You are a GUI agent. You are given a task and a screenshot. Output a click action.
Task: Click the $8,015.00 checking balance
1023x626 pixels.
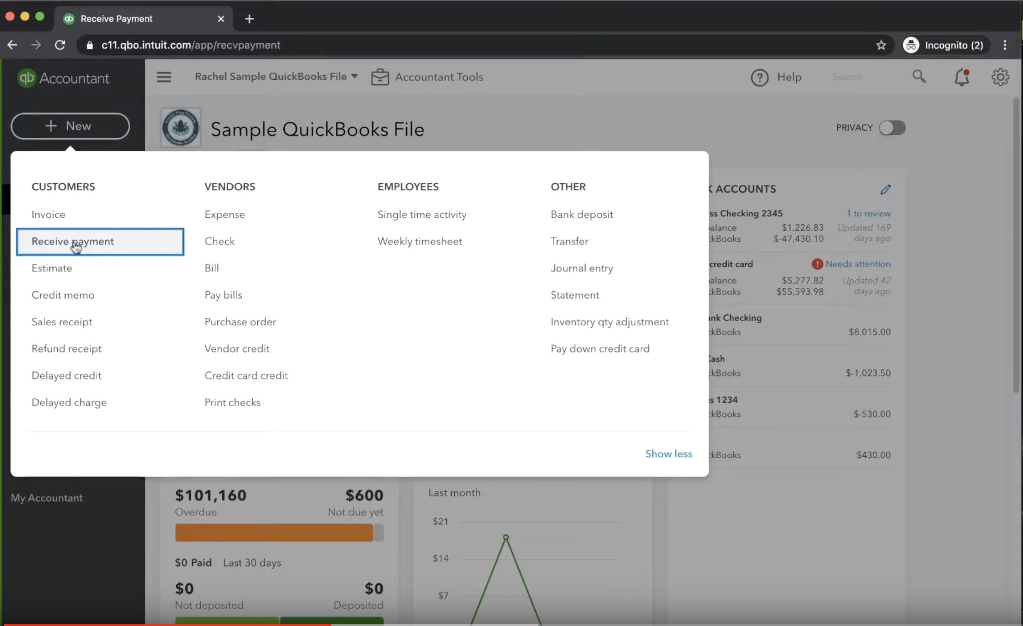coord(869,332)
